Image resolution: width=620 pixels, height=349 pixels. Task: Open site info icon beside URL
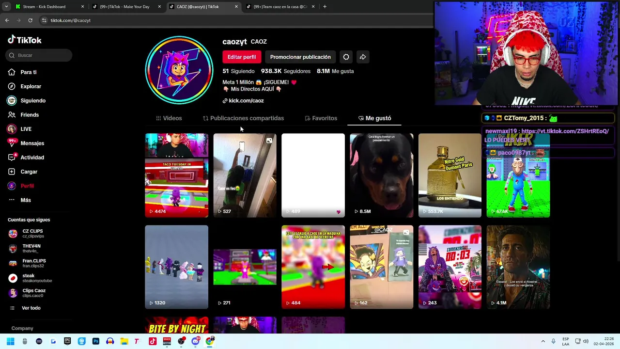pos(44,20)
